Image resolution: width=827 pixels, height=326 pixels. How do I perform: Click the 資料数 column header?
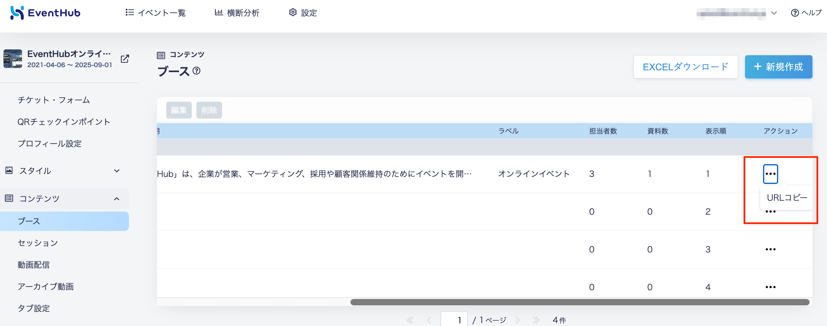pyautogui.click(x=658, y=131)
